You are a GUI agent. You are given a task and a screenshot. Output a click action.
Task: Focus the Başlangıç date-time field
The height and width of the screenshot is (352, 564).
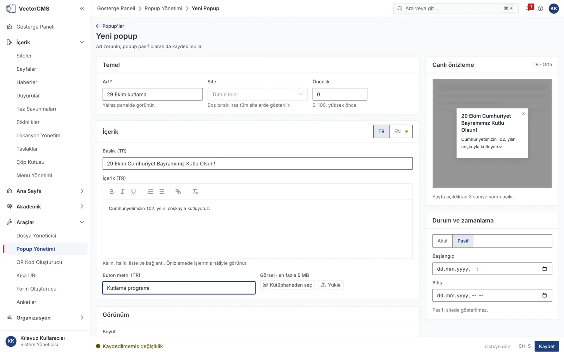[492, 269]
